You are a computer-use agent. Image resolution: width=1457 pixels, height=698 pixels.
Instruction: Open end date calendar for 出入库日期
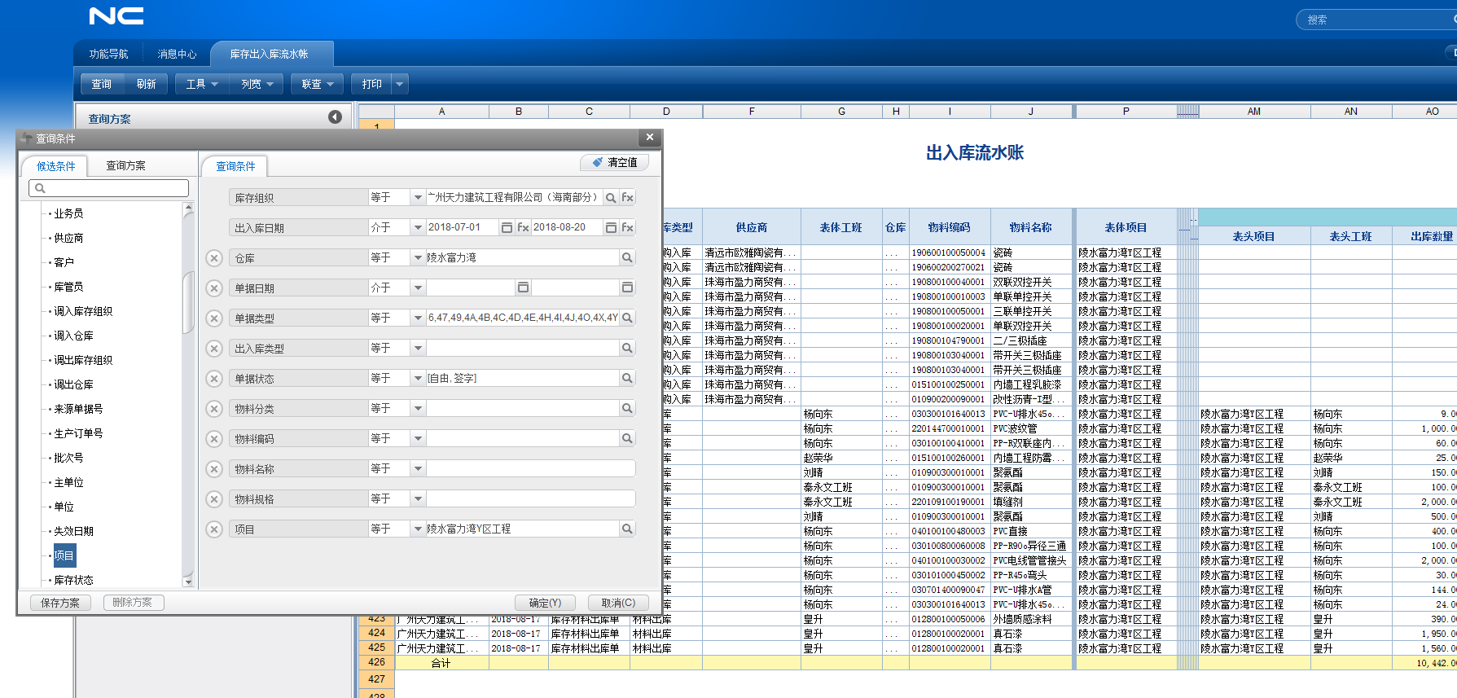pos(611,227)
